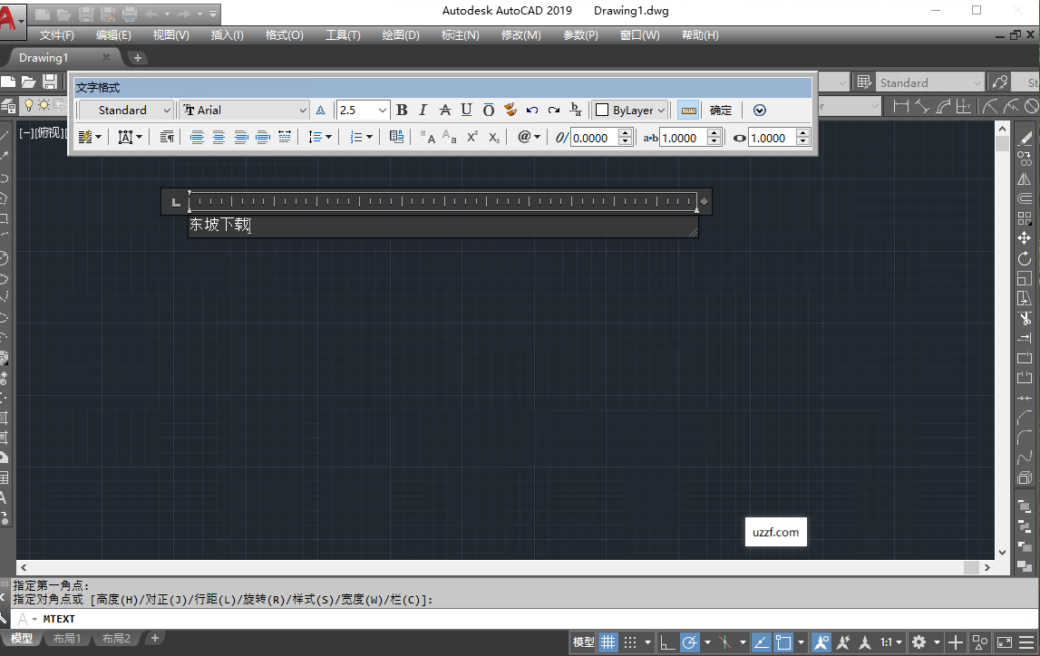This screenshot has width=1040, height=656.
Task: Select the Bold formatting icon
Action: point(402,110)
